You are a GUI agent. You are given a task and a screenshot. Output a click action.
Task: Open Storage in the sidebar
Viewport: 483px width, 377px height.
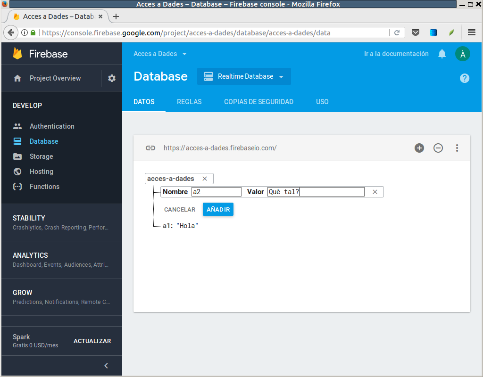coord(42,156)
